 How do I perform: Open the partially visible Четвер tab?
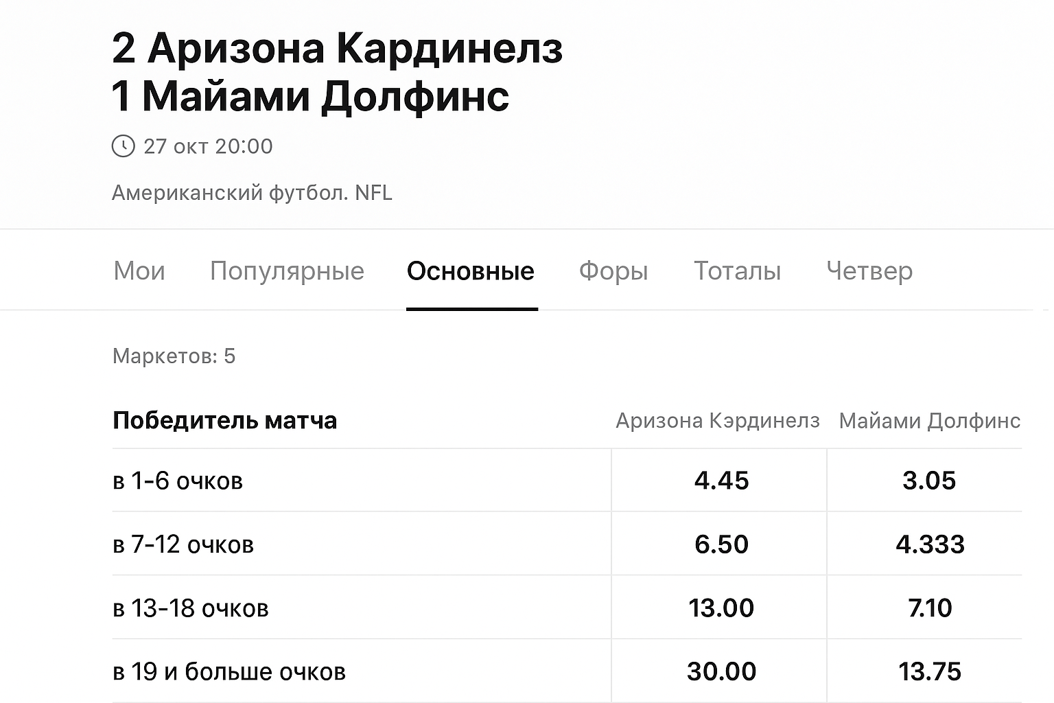click(x=869, y=271)
